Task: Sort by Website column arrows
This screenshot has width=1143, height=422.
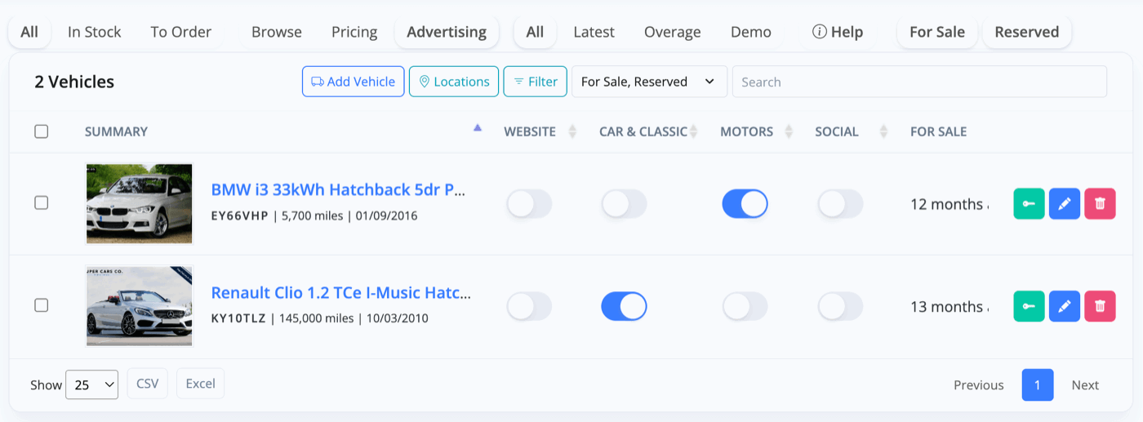Action: coord(572,131)
